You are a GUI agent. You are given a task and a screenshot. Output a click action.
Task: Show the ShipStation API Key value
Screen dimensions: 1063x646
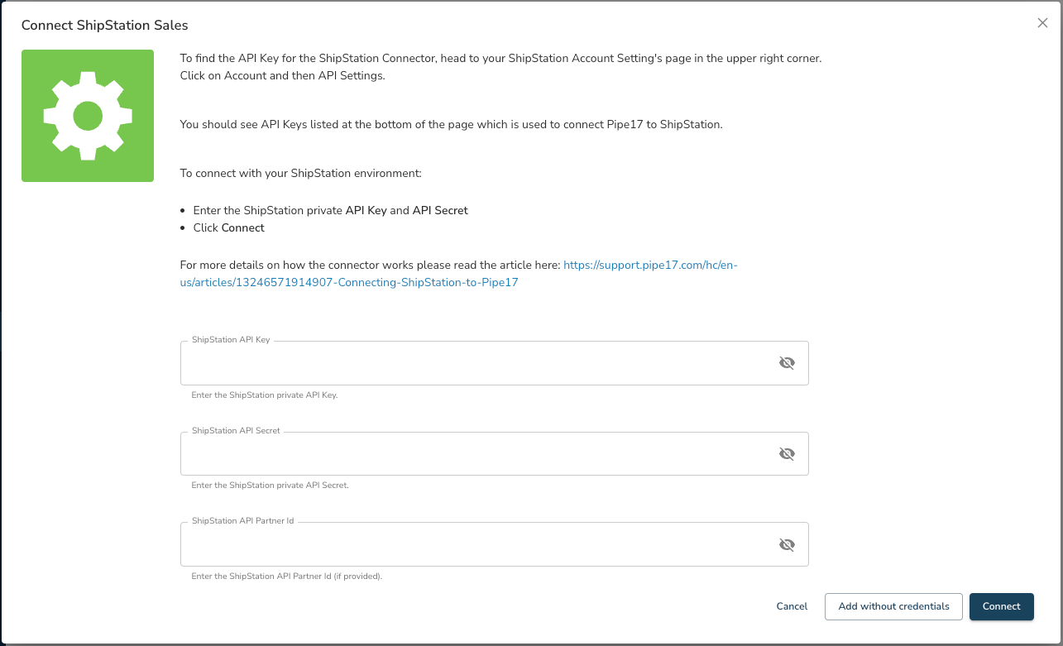click(787, 363)
